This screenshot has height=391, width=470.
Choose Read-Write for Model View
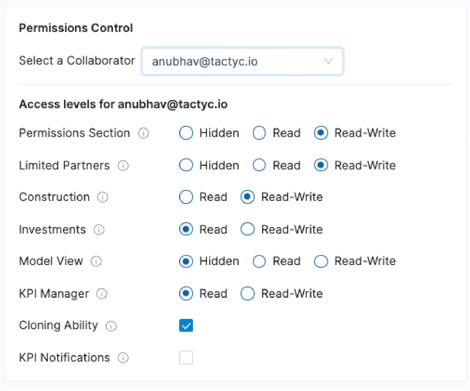321,261
